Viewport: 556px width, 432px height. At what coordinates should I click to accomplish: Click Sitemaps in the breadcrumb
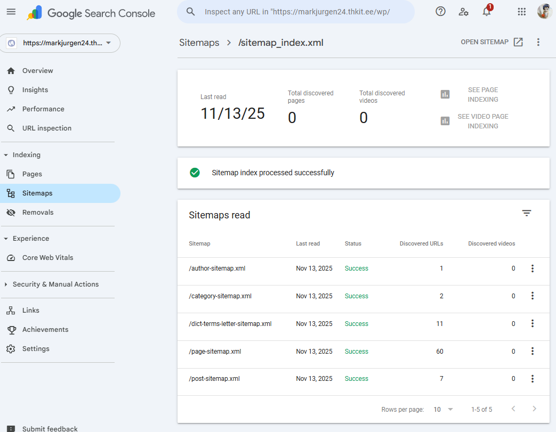tap(199, 43)
